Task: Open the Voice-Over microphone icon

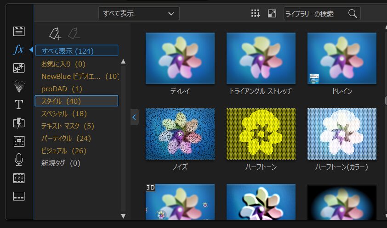Action: coord(19,160)
